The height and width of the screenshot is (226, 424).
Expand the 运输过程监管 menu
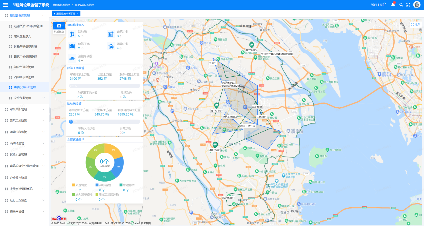pyautogui.click(x=24, y=132)
